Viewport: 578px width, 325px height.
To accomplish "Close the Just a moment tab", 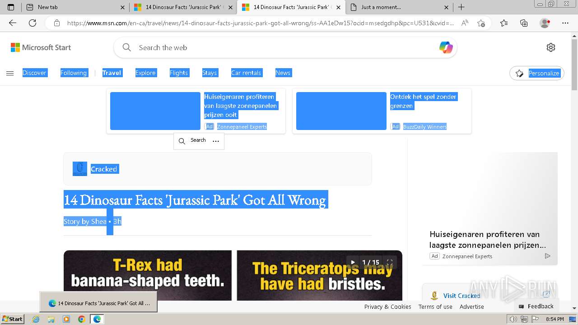I will (x=446, y=7).
